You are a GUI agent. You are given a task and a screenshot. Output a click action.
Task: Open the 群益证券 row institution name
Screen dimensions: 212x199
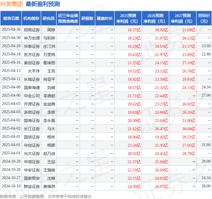(32, 186)
